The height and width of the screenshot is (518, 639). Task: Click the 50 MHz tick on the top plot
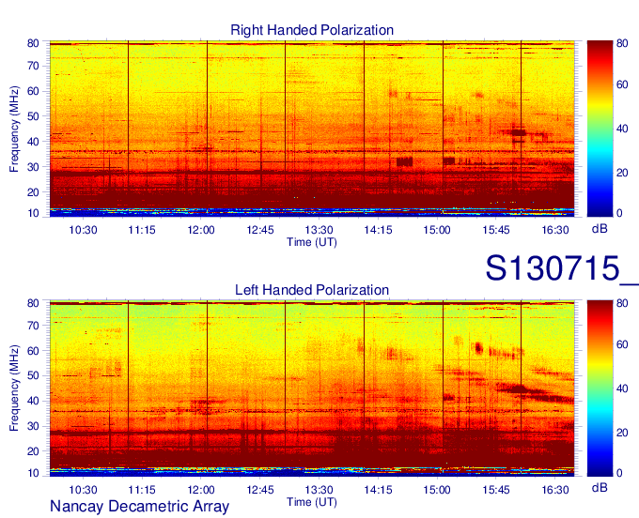click(x=33, y=116)
